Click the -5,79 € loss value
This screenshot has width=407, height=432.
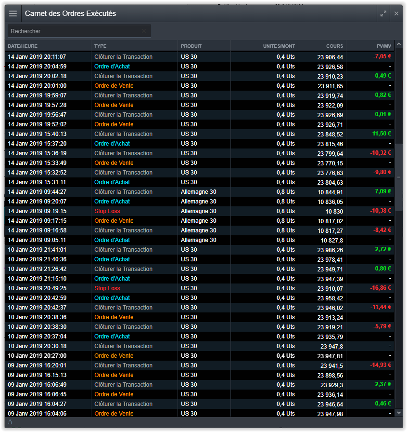(x=382, y=326)
